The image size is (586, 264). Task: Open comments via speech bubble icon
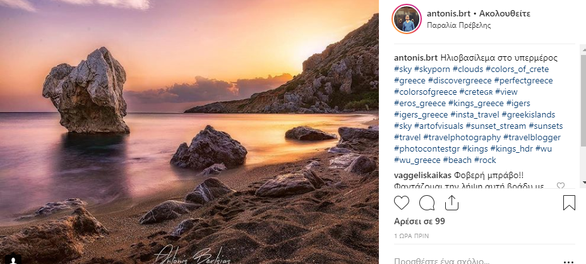427,203
